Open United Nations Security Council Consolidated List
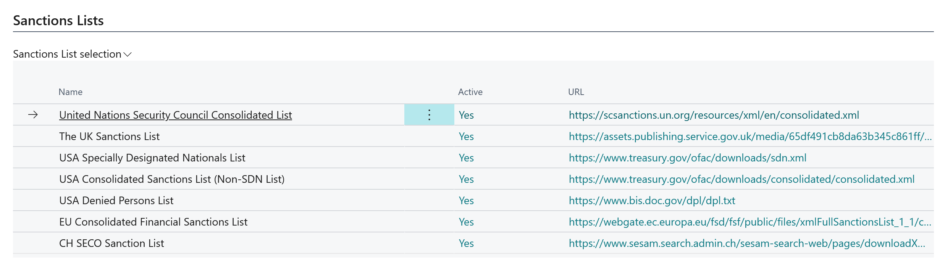Screen dimensions: 940x266 coord(175,115)
